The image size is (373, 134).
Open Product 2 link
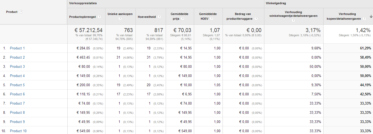point(17,57)
